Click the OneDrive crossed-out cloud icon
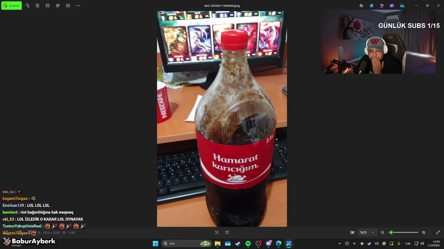This screenshot has height=249, width=444. [x=402, y=6]
